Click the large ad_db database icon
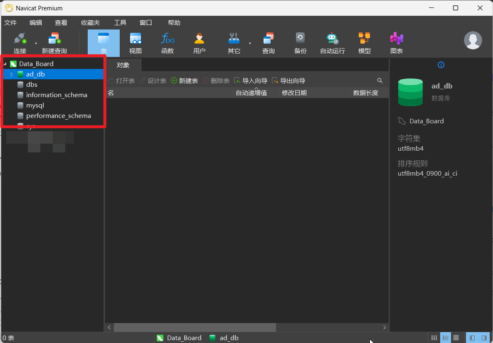This screenshot has height=343, width=493. coord(410,92)
